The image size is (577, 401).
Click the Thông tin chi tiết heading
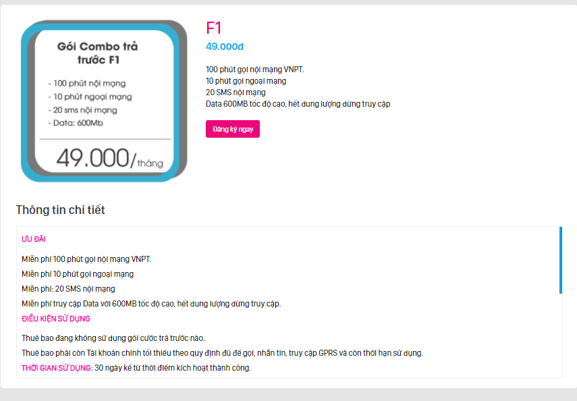click(60, 209)
